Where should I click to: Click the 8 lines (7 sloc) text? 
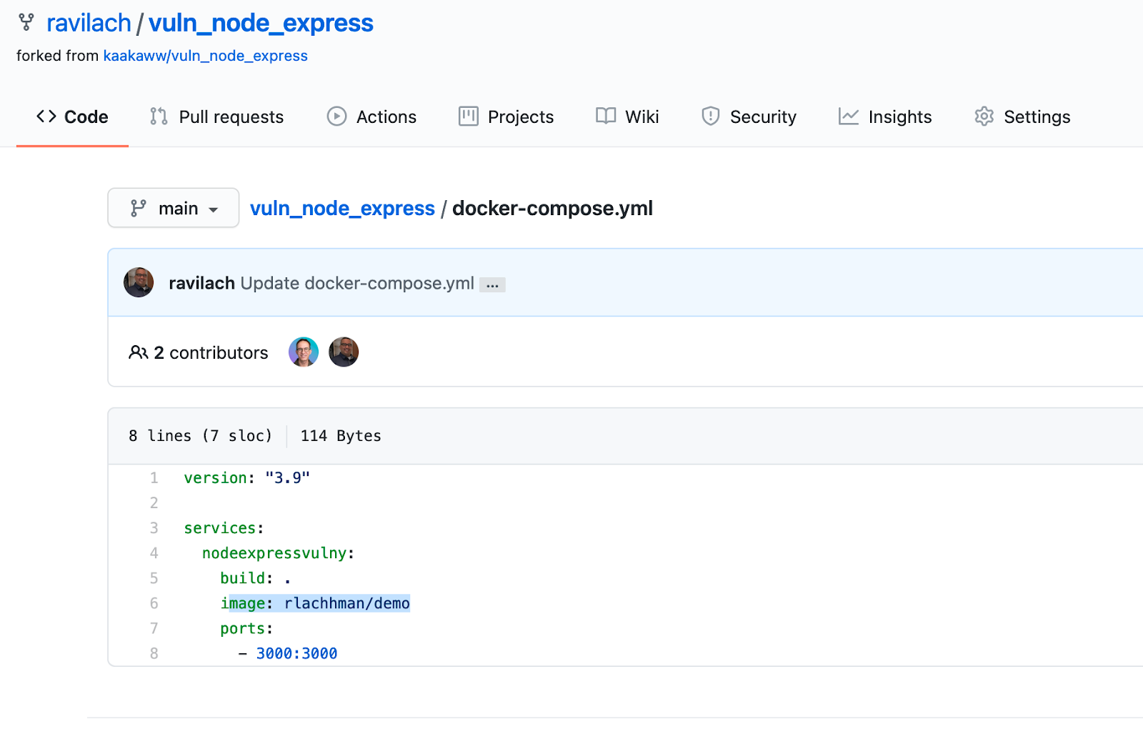(200, 436)
